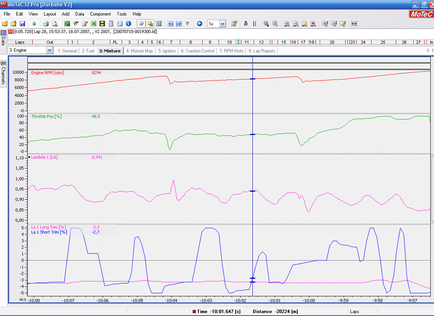Click the first magnifier zoom icon
Viewport: 434px width, 316px height.
coord(266,24)
